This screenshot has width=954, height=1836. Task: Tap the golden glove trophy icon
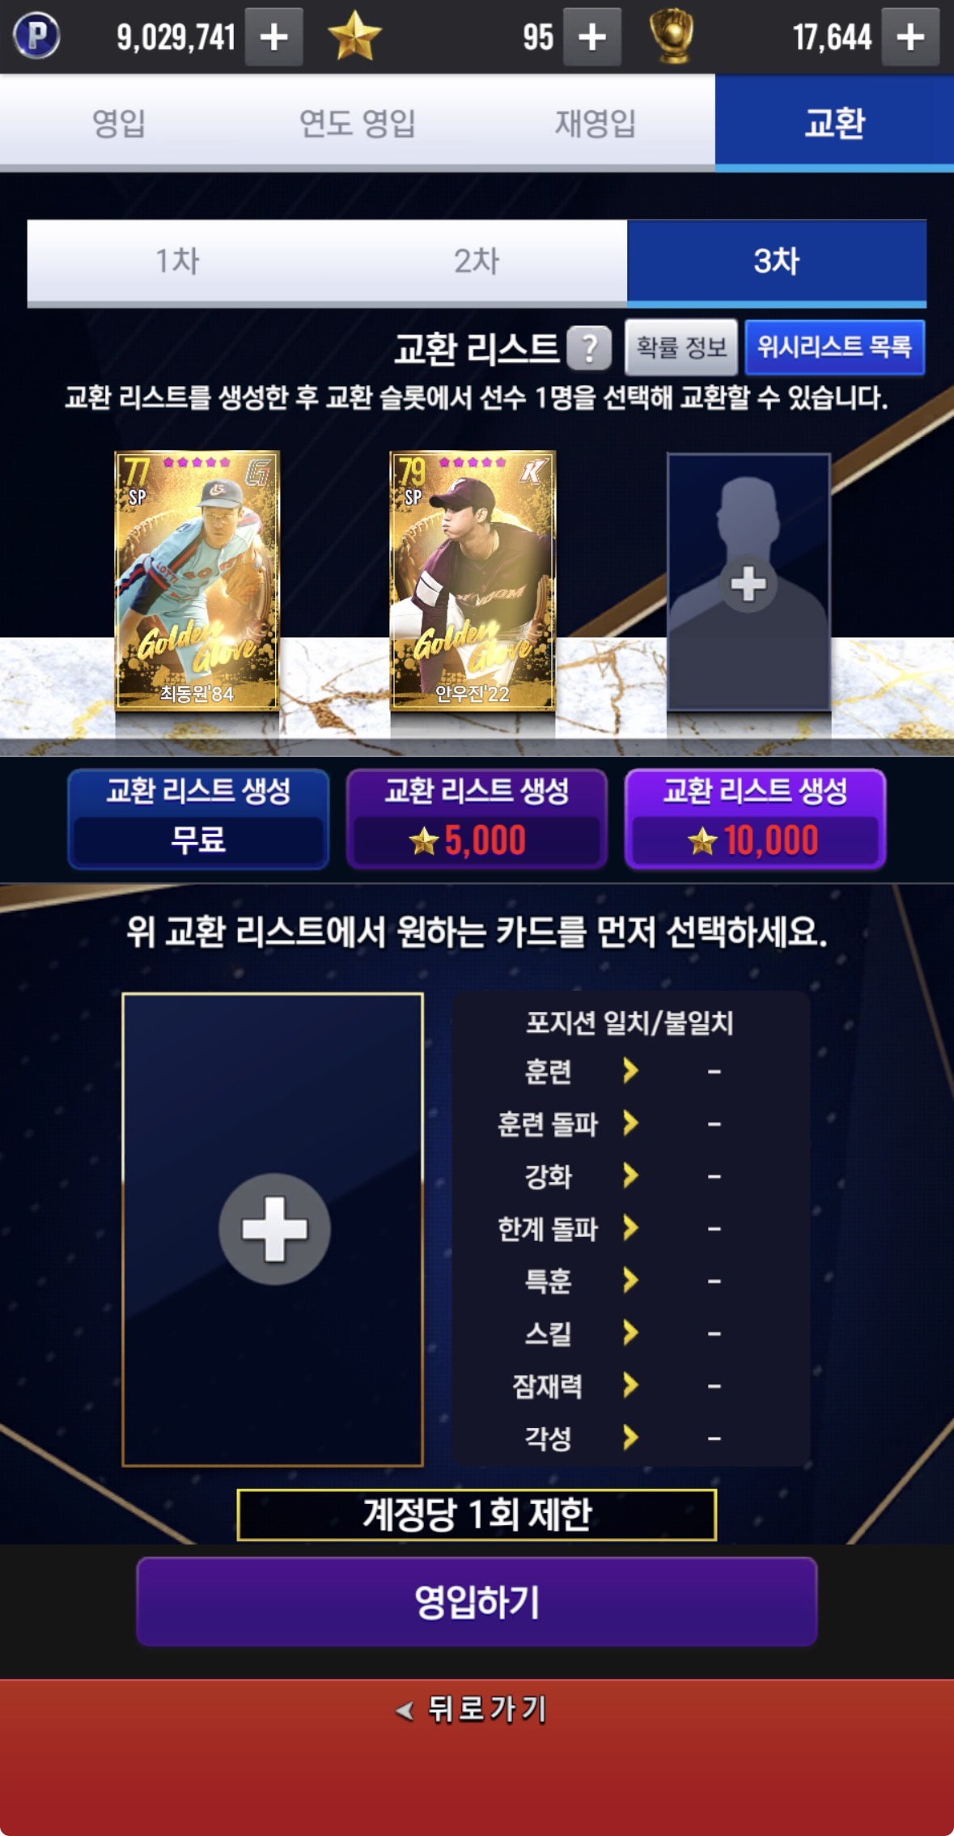pyautogui.click(x=672, y=36)
